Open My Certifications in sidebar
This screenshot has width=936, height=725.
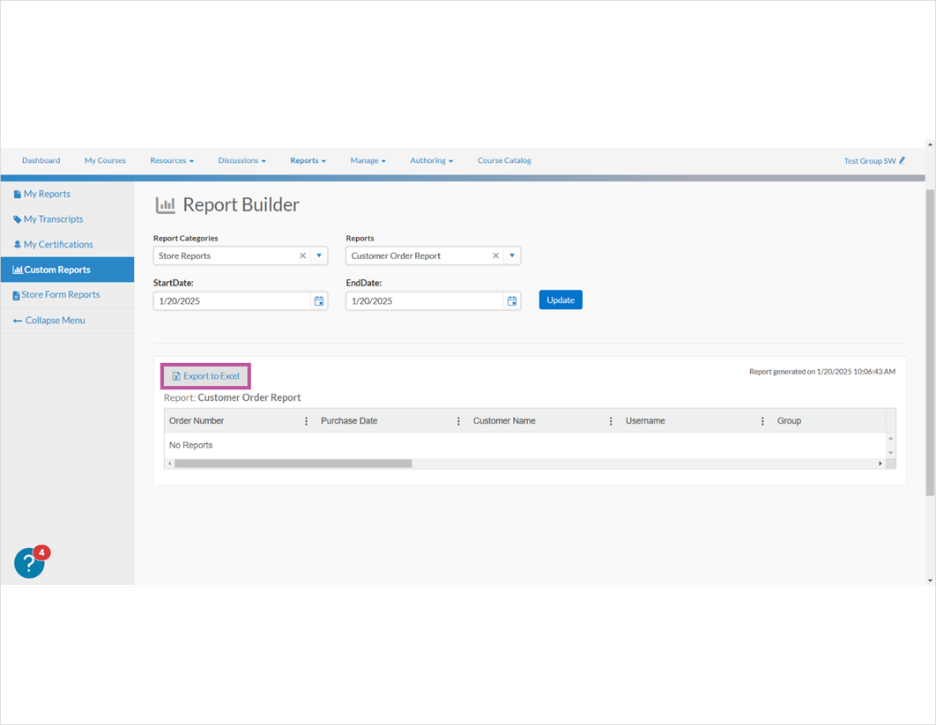pyautogui.click(x=53, y=245)
